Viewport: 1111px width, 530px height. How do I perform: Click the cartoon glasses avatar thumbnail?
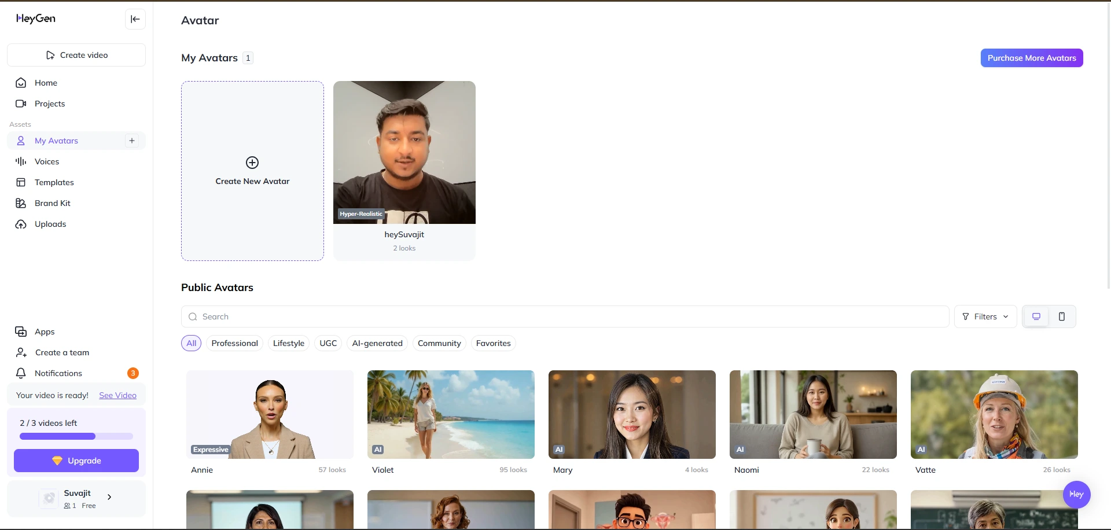click(632, 510)
